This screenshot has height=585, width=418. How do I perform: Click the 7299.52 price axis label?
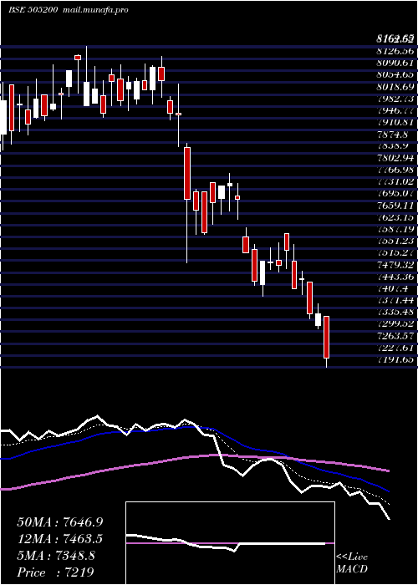pyautogui.click(x=395, y=324)
